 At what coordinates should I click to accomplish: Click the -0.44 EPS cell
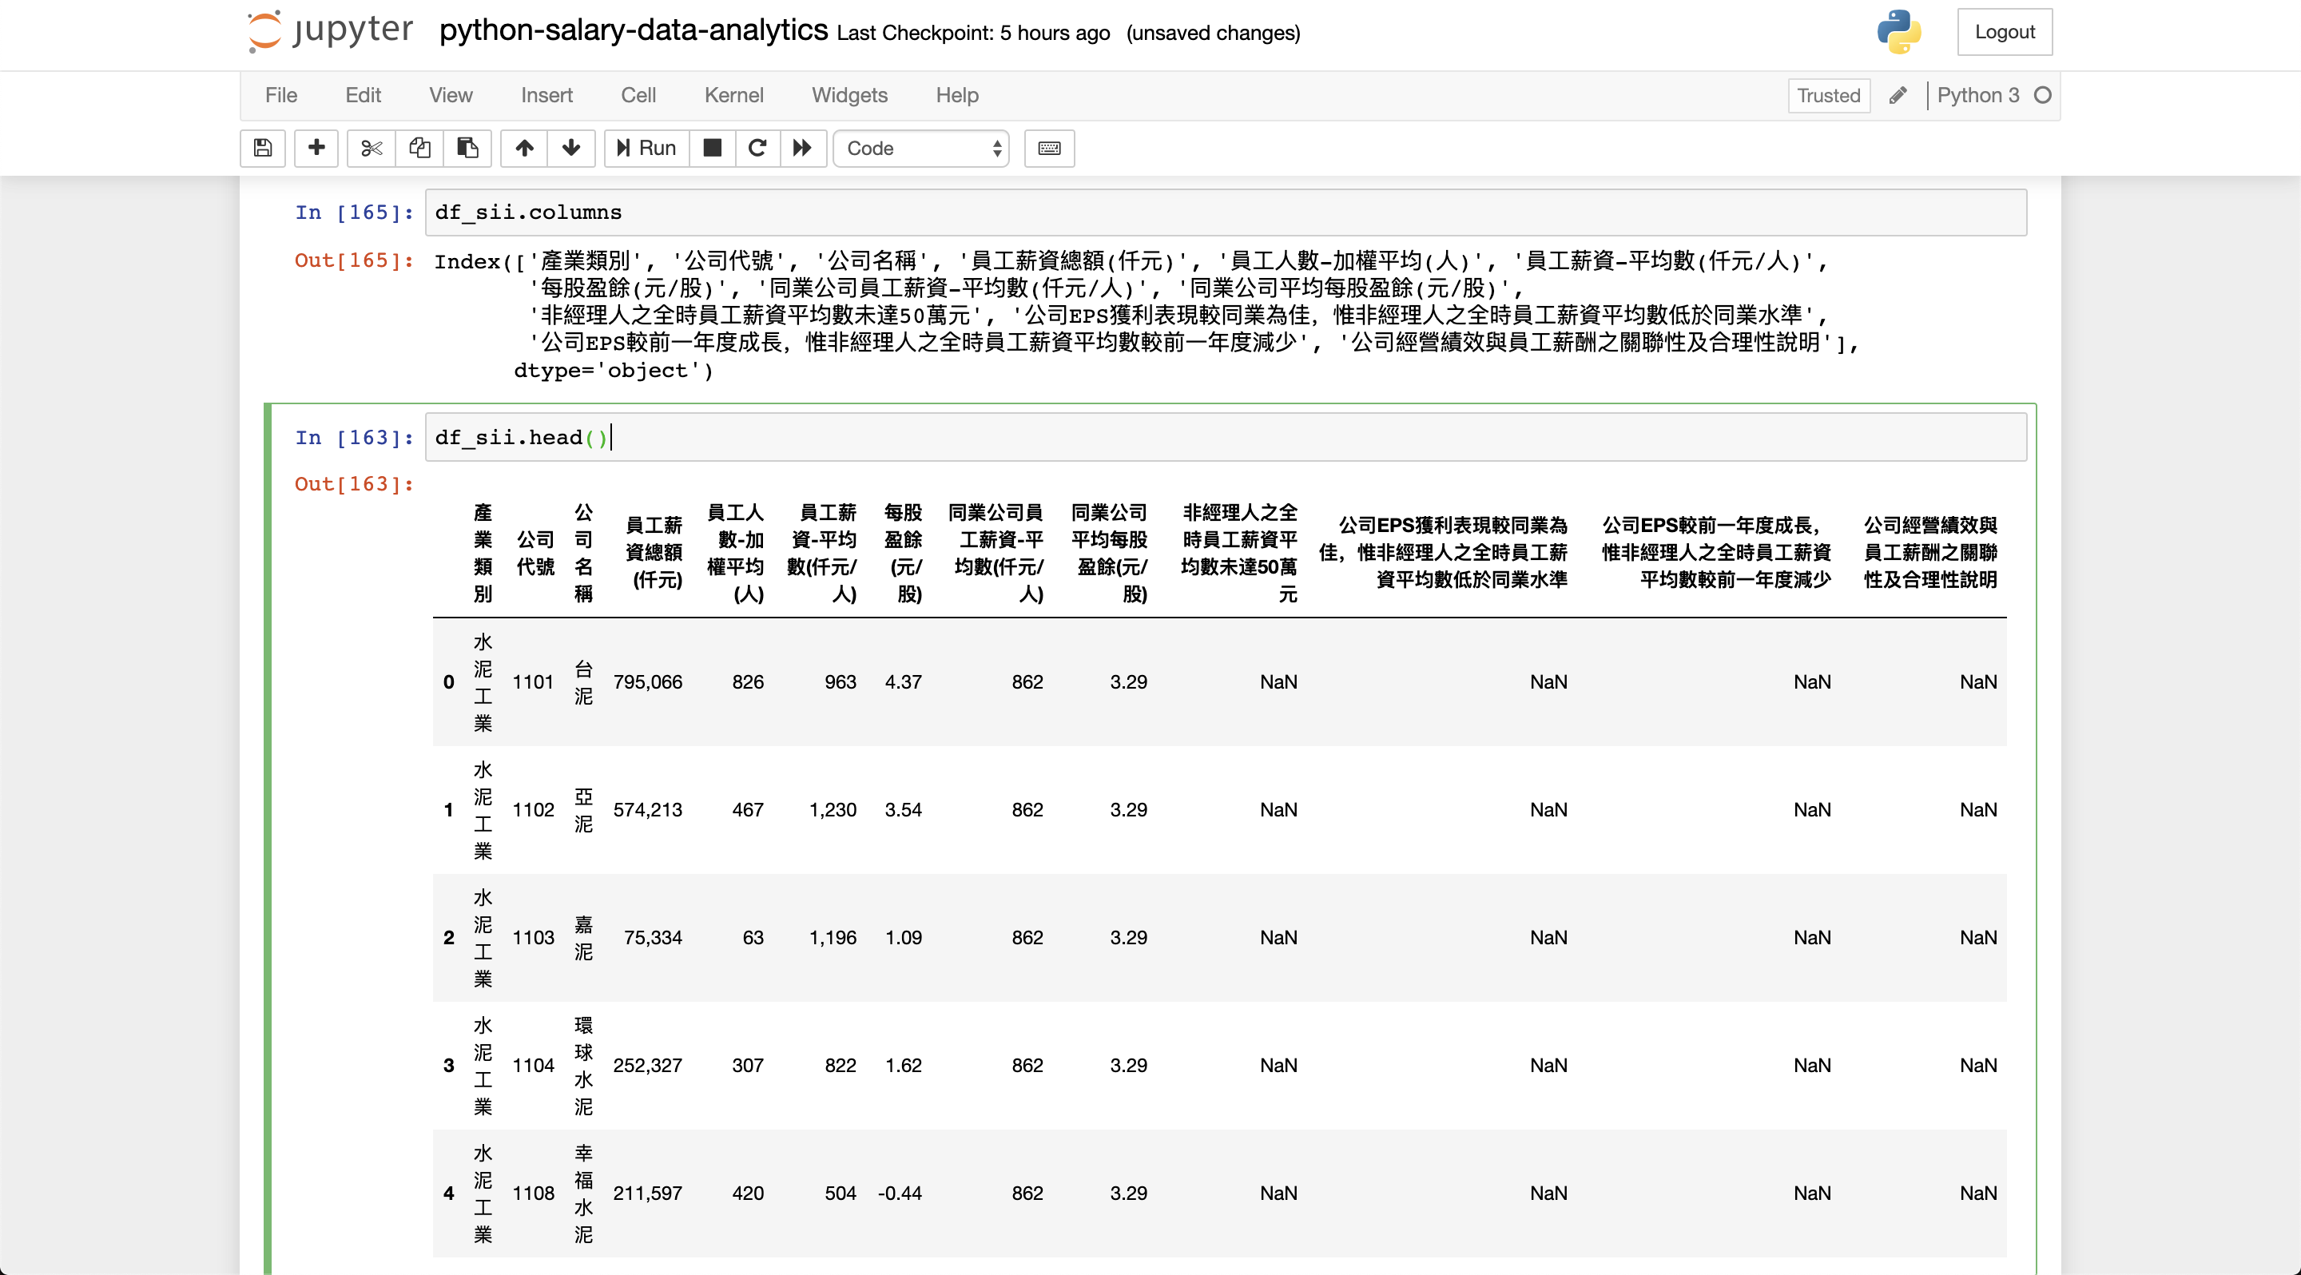pyautogui.click(x=900, y=1193)
